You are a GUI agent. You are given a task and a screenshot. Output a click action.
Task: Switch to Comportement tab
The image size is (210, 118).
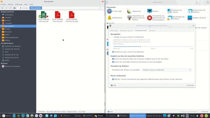point(141,30)
